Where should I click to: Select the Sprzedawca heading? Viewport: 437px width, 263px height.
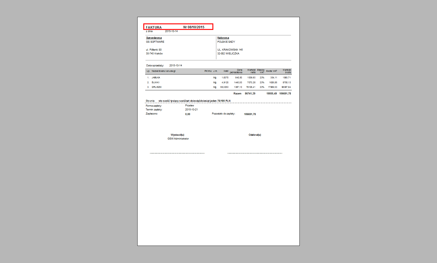[154, 38]
